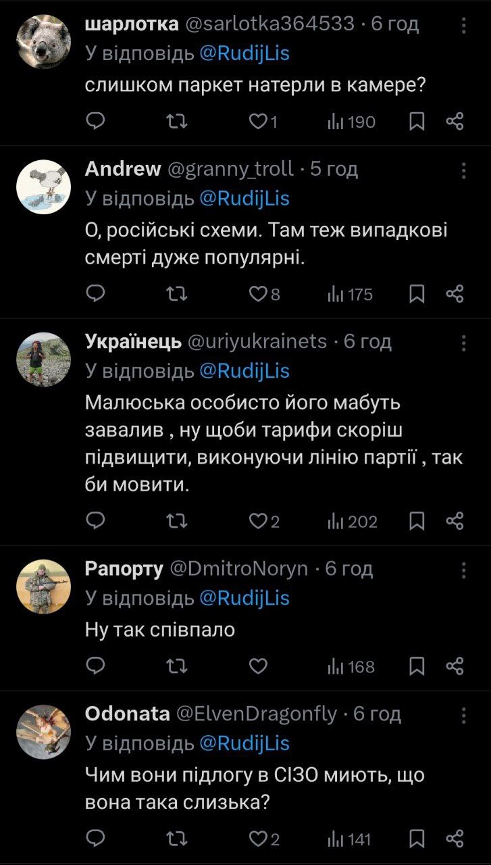Open Українець's profile avatar
Image resolution: width=491 pixels, height=865 pixels.
43,359
